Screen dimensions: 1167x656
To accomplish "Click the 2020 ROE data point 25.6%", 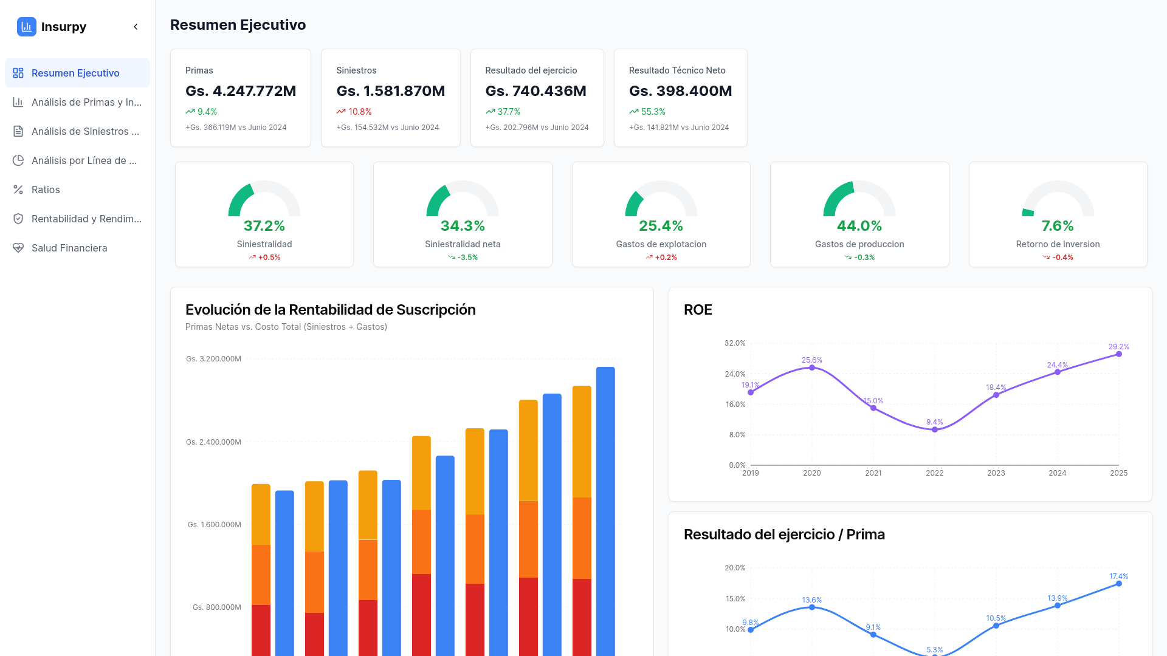I will coord(812,367).
